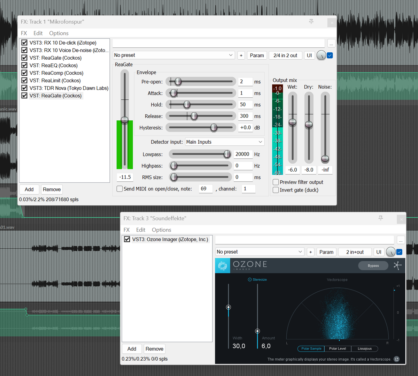Click threshold value field showing -11.5
Screen dimensions: 418x376
point(125,177)
